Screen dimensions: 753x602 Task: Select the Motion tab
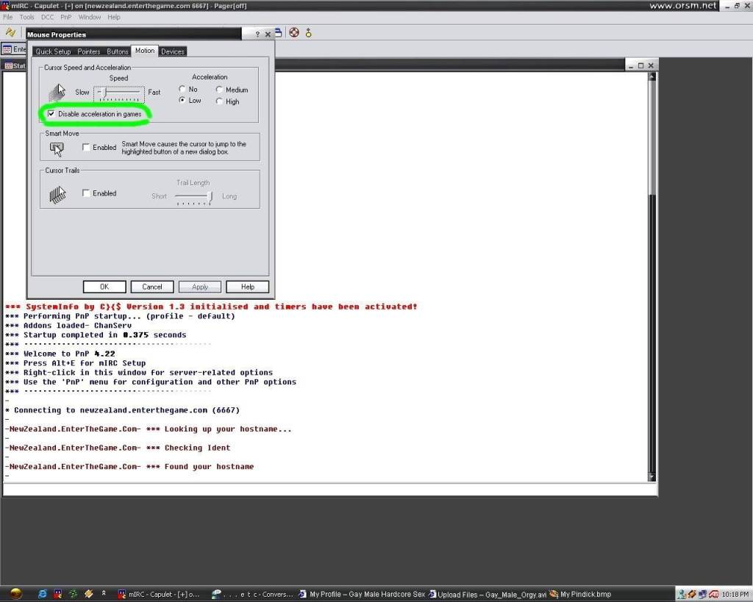click(x=145, y=51)
